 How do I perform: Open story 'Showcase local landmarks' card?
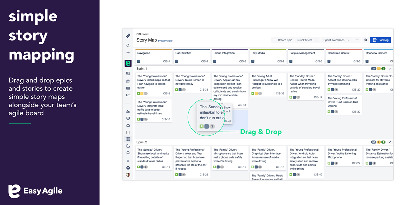(x=153, y=158)
